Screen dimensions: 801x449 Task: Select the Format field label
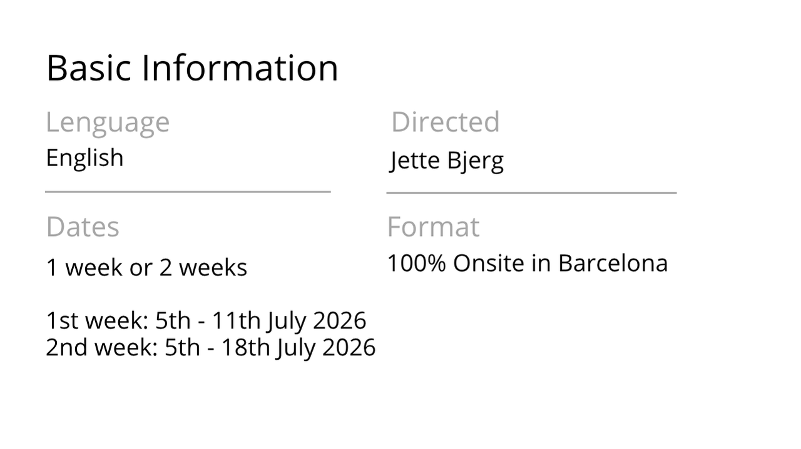tap(433, 227)
